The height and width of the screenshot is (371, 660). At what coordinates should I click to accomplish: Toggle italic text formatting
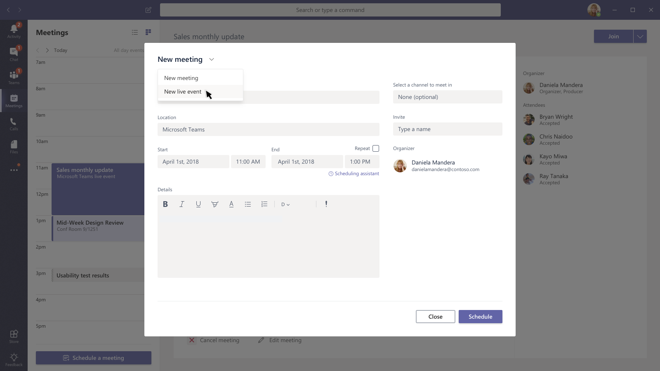181,204
